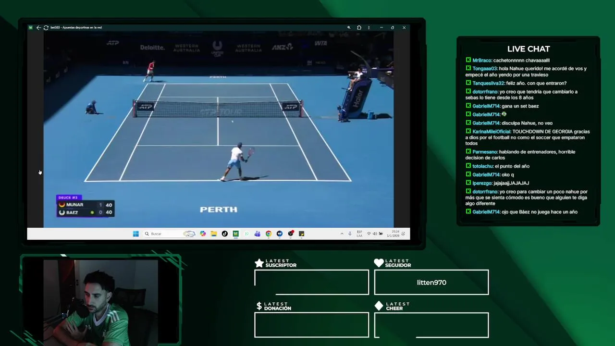Click the Buscar search box on taskbar
The width and height of the screenshot is (615, 346).
tap(170, 234)
